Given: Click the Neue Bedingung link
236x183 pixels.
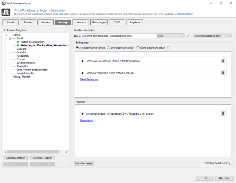Looking at the screenshot, I should tap(89, 79).
